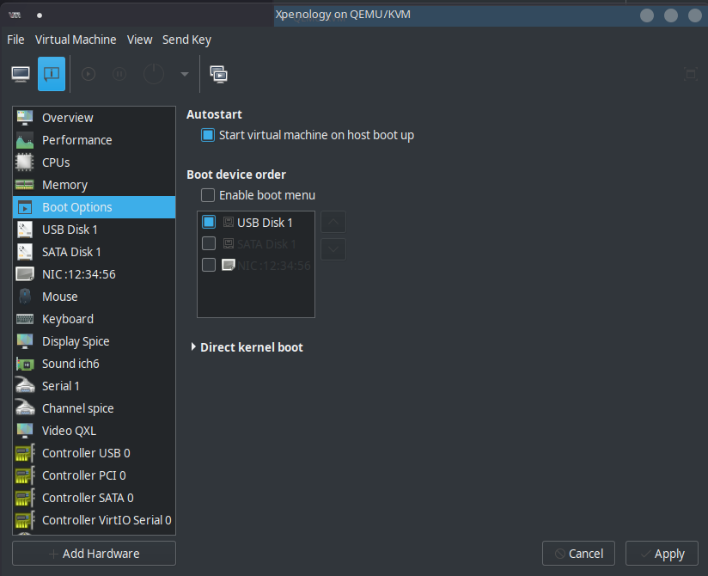Select USB Disk 1 row in boot list
This screenshot has width=708, height=576.
[256, 223]
